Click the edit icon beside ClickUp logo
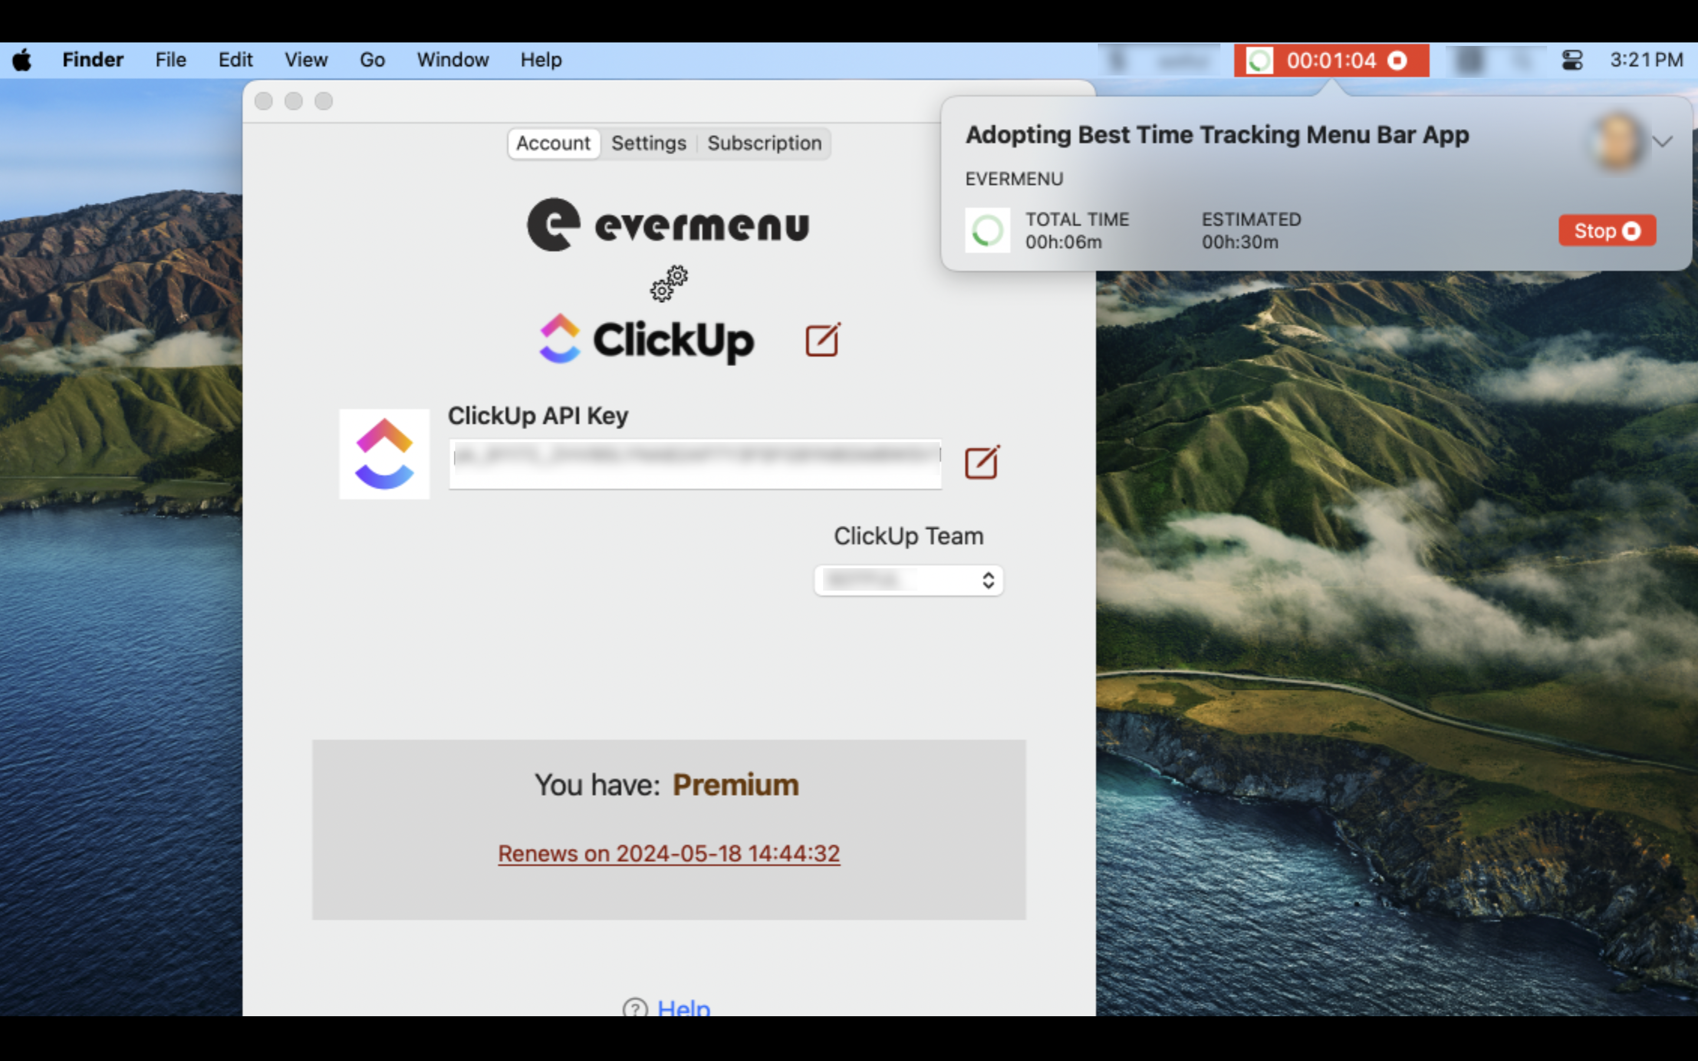The height and width of the screenshot is (1061, 1698). tap(822, 339)
